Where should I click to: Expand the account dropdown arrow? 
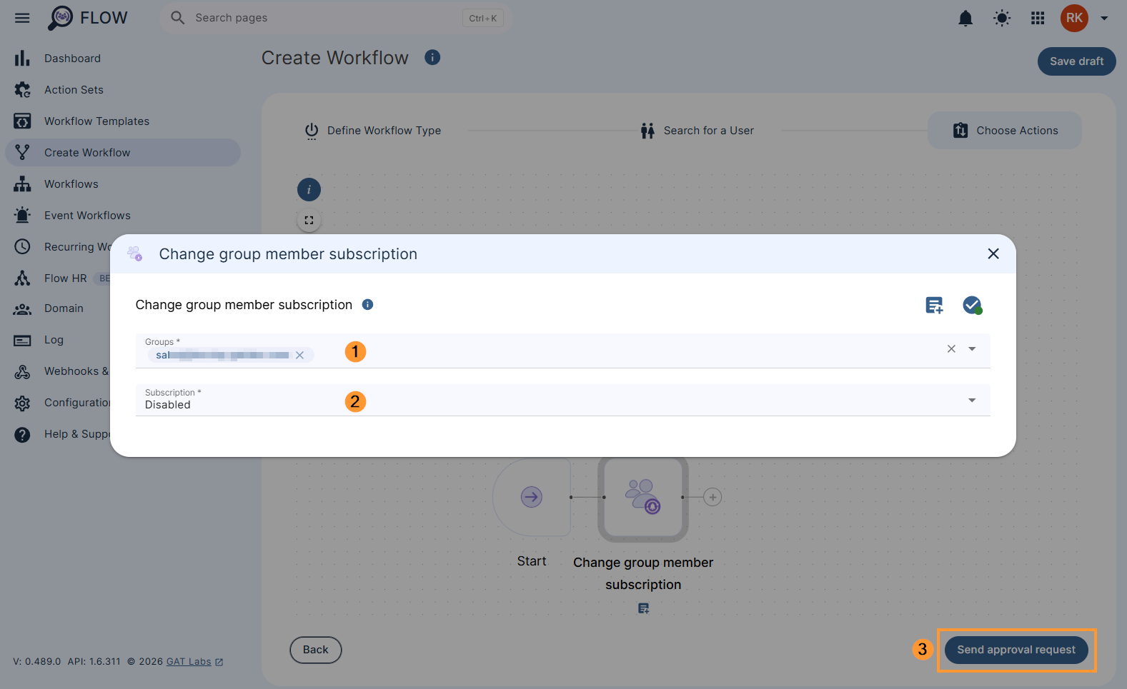point(1104,19)
